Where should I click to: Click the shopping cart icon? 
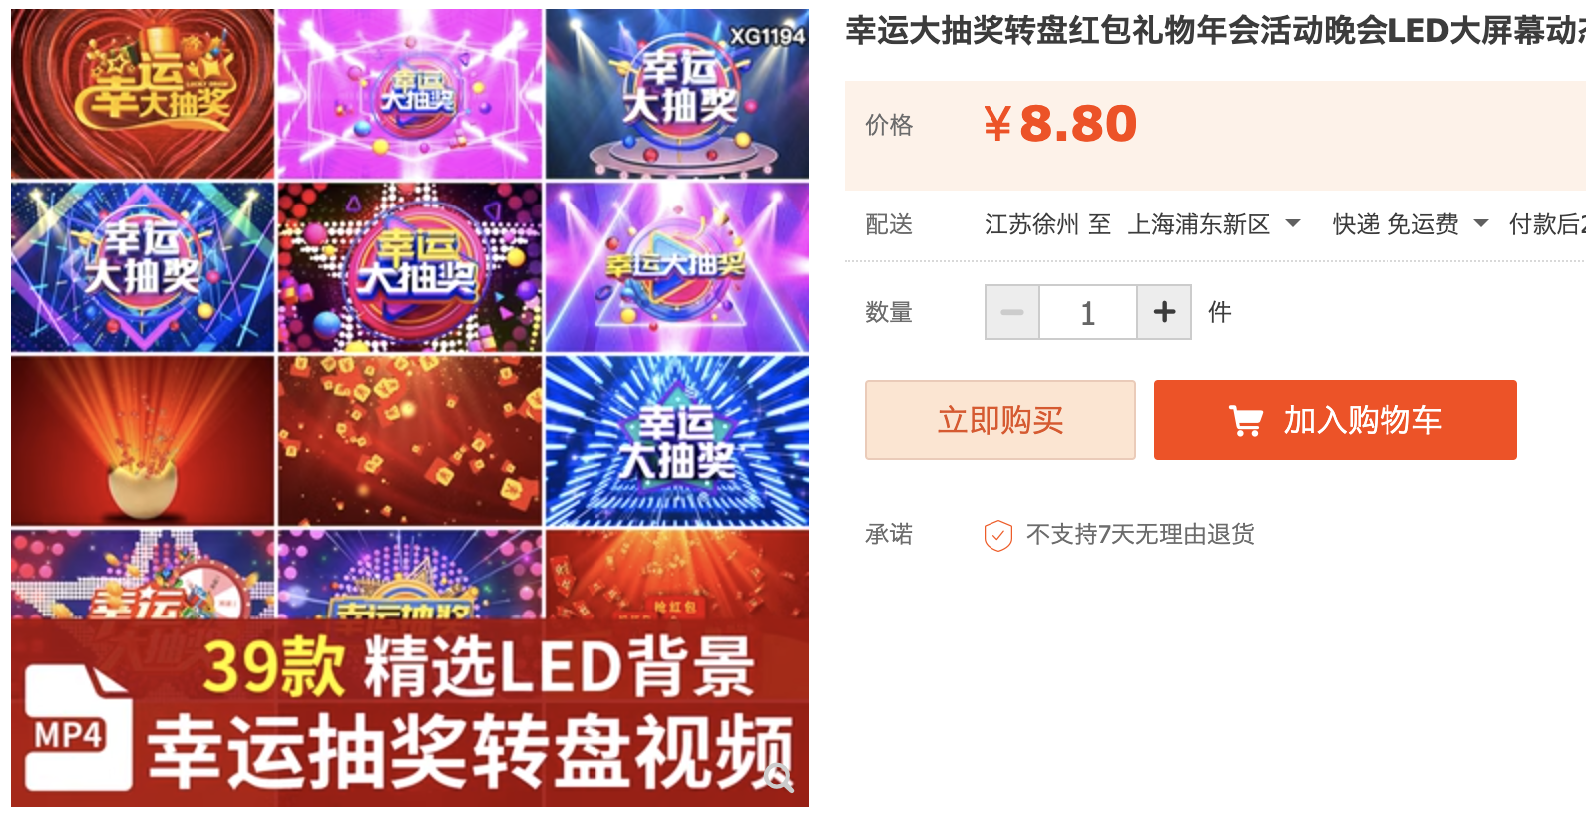(1245, 421)
